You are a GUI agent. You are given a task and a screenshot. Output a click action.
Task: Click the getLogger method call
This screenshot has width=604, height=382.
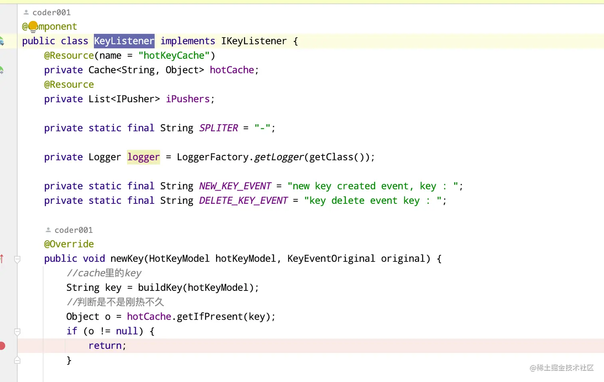click(x=279, y=157)
